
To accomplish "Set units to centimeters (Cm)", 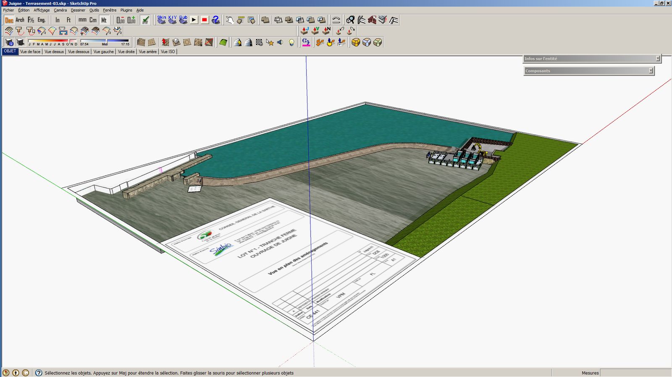I will (93, 20).
